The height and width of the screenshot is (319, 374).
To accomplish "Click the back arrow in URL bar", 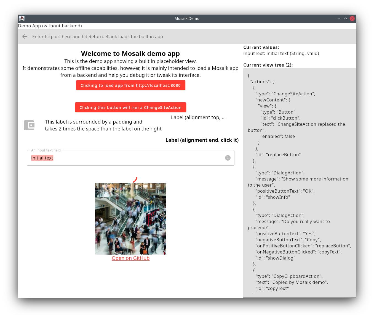I will coord(25,36).
